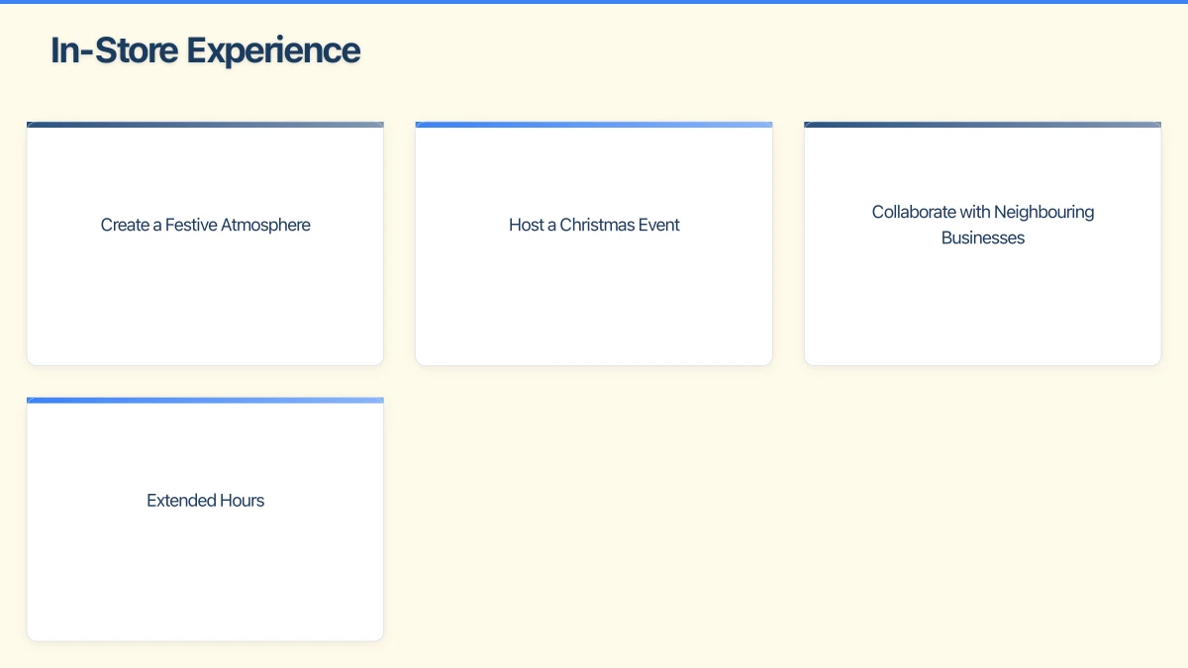Click the word "Businesses" in third card
Image resolution: width=1188 pixels, height=668 pixels.
[x=982, y=238]
